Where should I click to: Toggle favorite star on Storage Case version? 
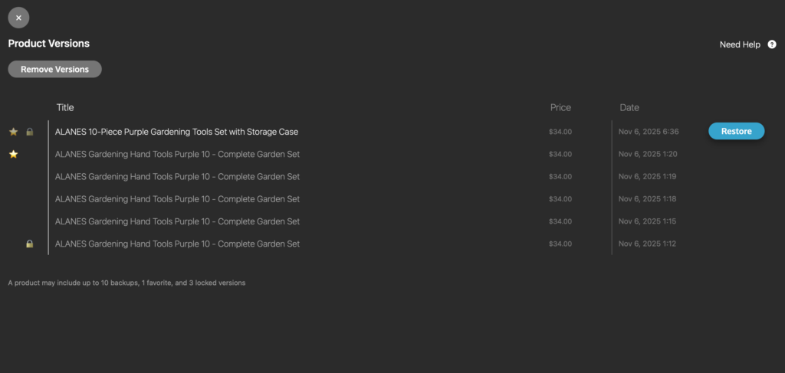coord(13,132)
